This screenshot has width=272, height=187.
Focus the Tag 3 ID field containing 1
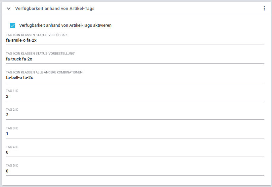coord(135,134)
